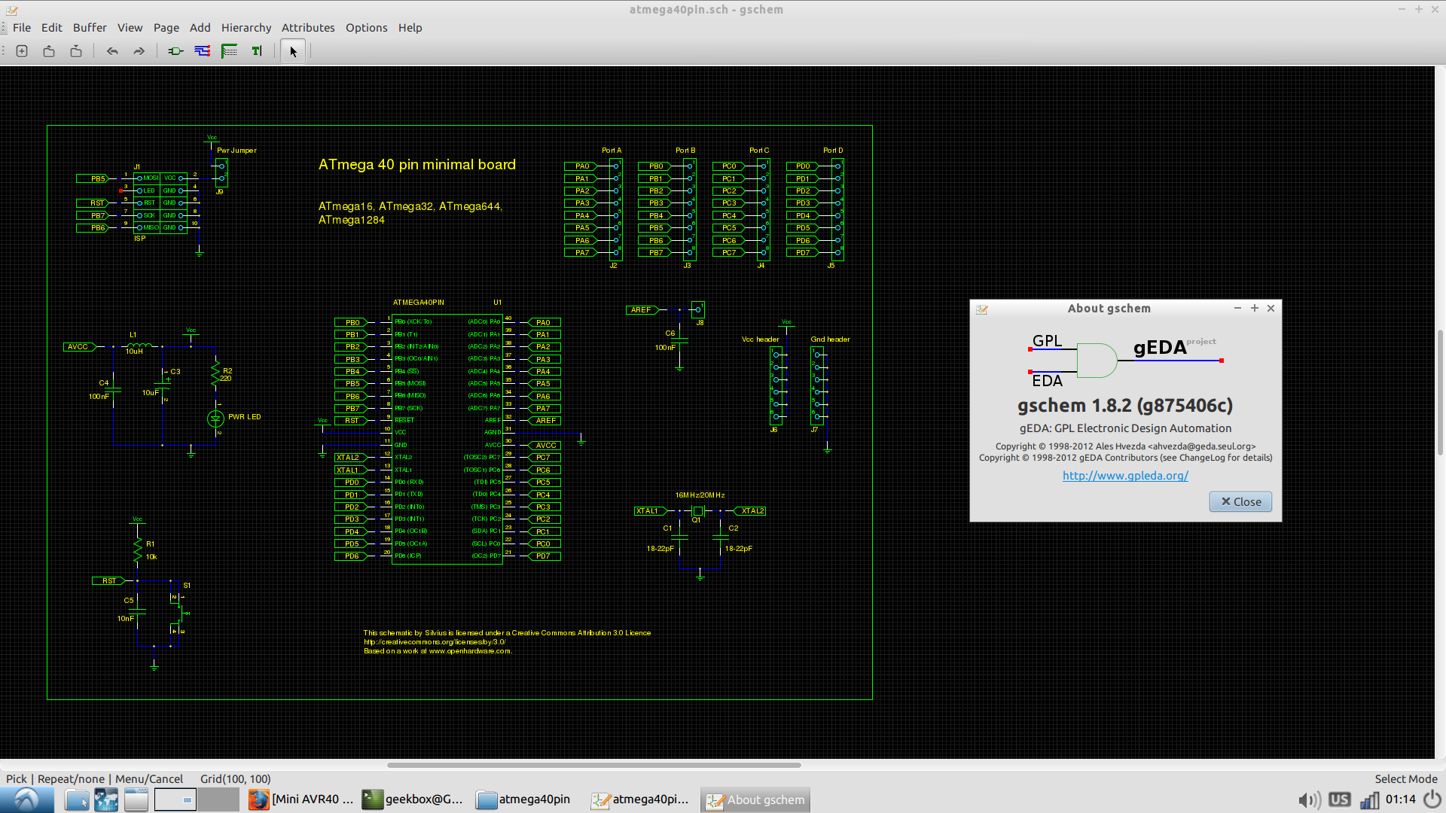This screenshot has width=1446, height=813.
Task: Click the 01:14 clock
Action: click(1400, 799)
